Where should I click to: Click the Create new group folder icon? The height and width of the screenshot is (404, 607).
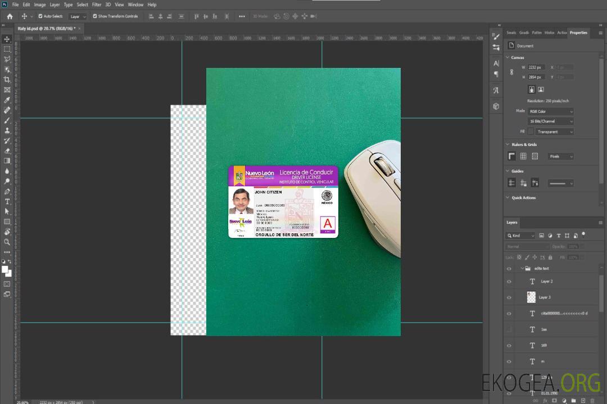pyautogui.click(x=573, y=401)
